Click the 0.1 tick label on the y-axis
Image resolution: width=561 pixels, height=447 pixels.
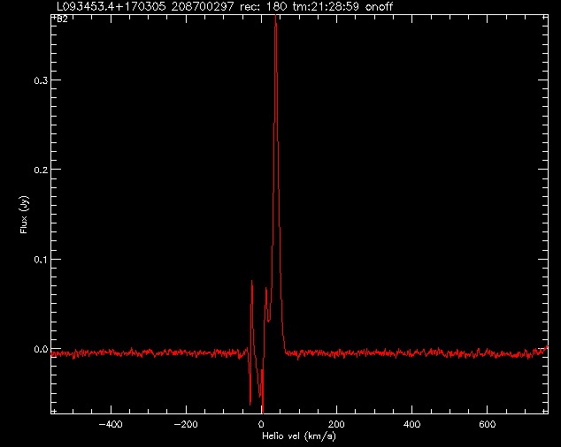tap(41, 259)
